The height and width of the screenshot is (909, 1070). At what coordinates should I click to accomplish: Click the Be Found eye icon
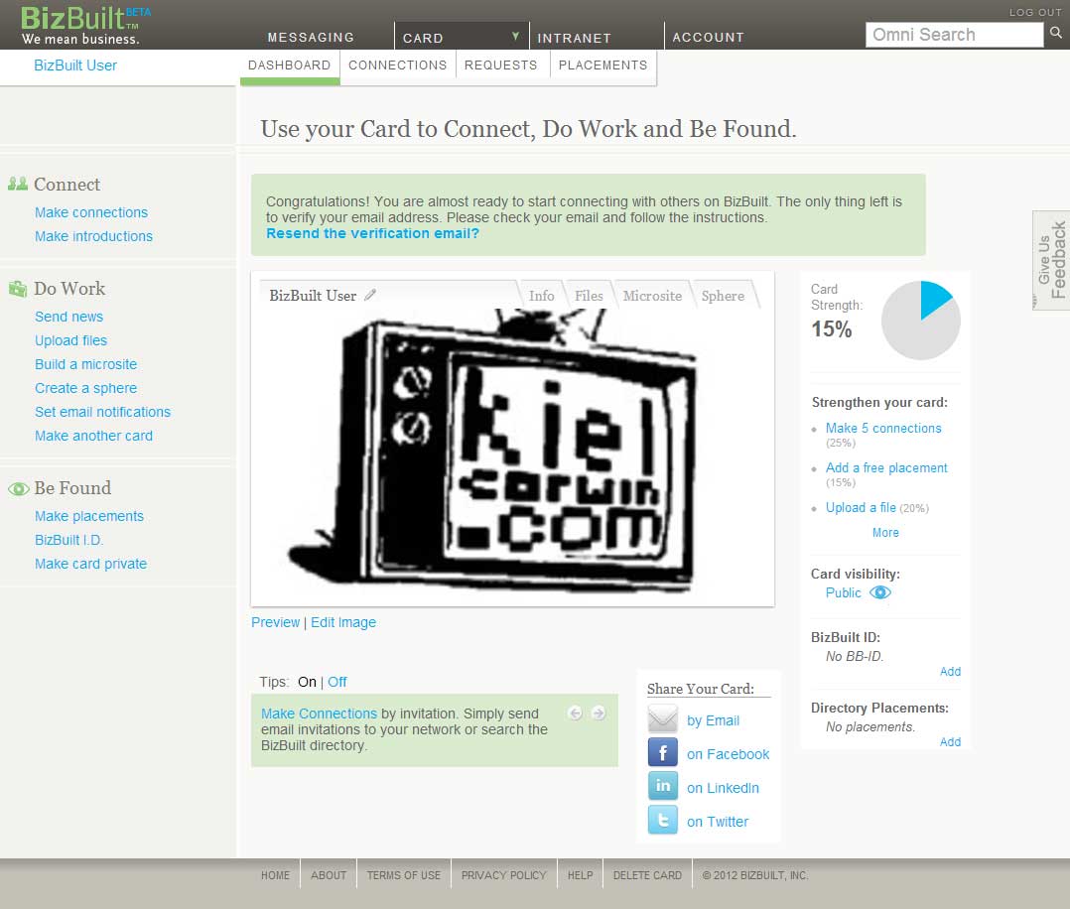coord(19,488)
